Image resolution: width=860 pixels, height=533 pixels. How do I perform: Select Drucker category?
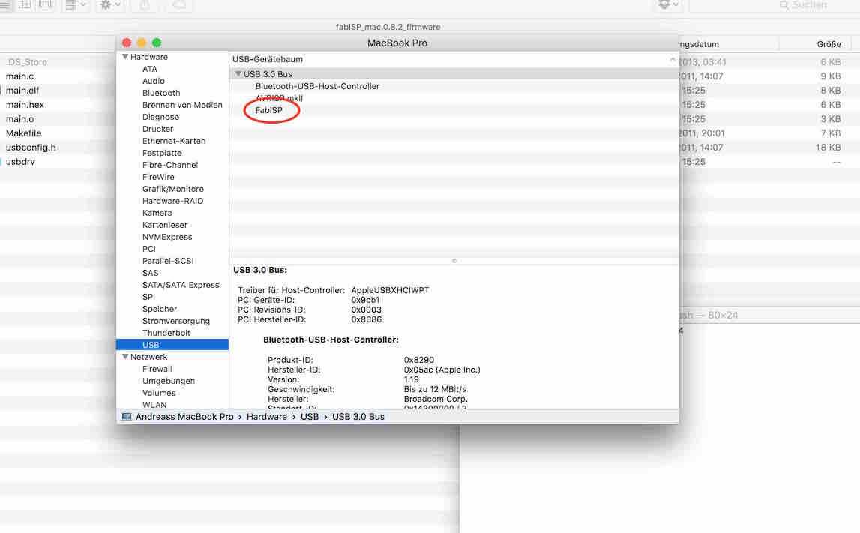tap(158, 130)
